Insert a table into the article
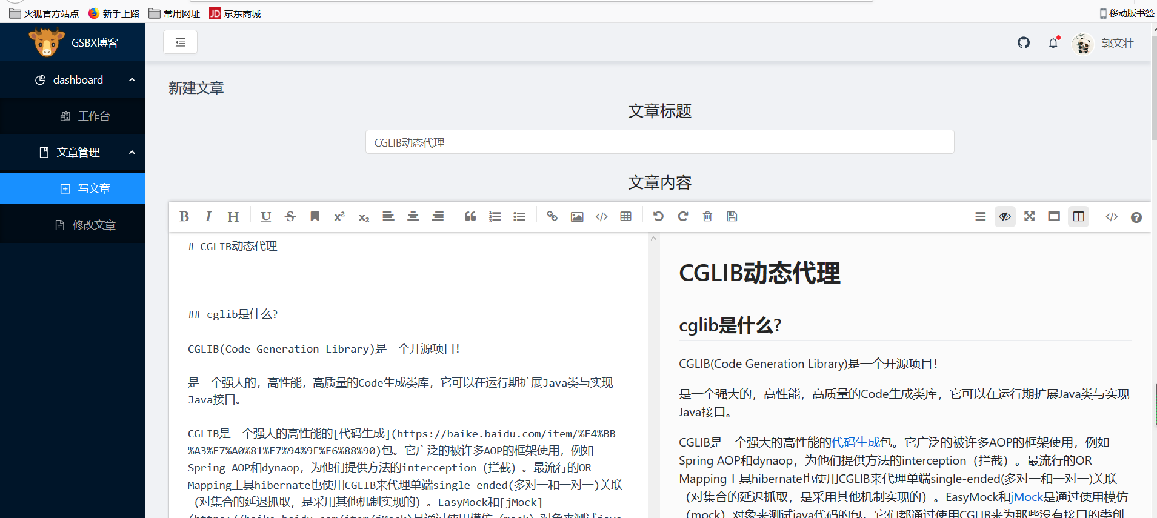 pos(626,216)
